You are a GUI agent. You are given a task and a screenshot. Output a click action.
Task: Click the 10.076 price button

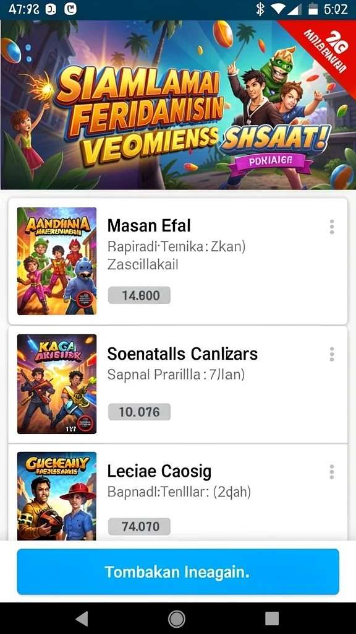point(139,412)
